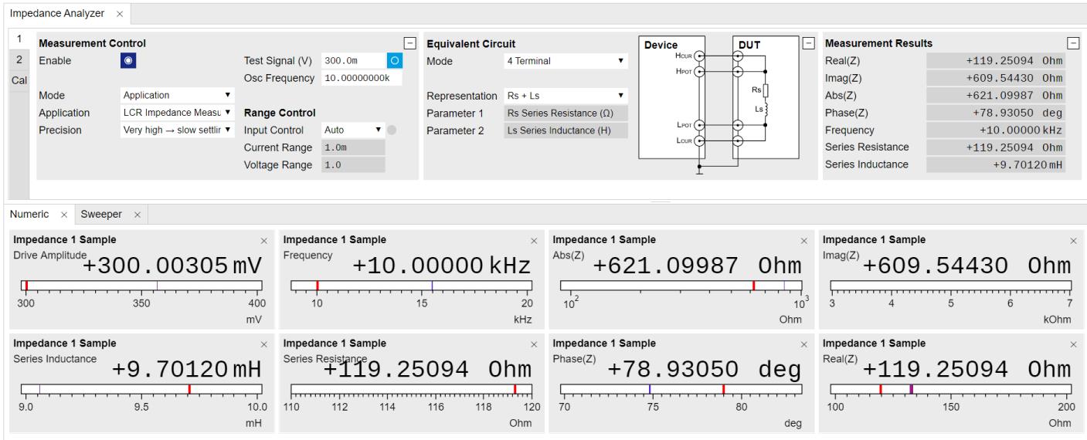Select the Cal side tab
Viewport: 1087px width, 440px height.
[x=18, y=80]
